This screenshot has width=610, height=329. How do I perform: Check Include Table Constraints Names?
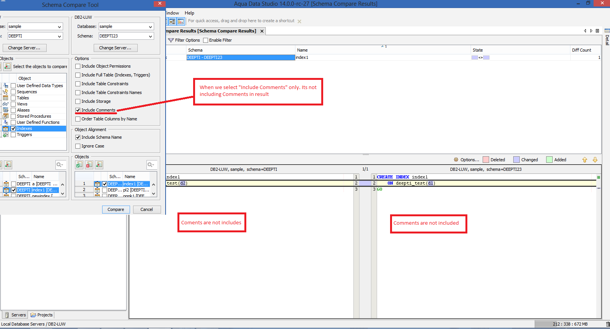[78, 92]
